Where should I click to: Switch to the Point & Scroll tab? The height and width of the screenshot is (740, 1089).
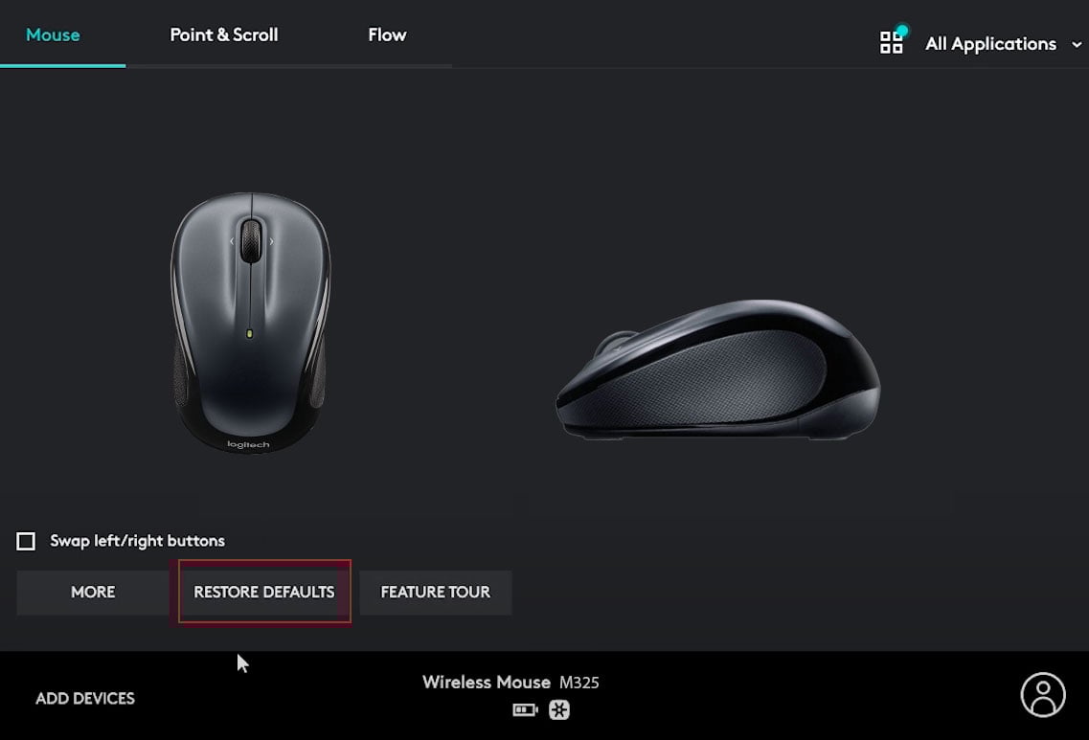click(223, 34)
